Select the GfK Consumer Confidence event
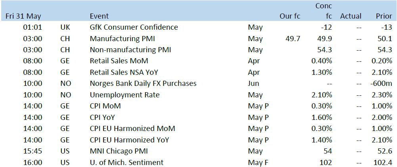This screenshot has width=397, height=167. 134,27
